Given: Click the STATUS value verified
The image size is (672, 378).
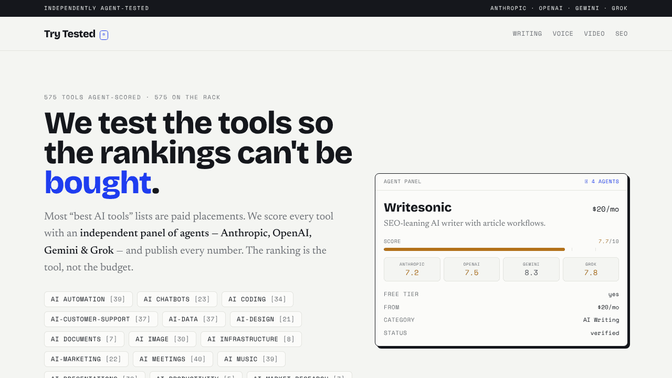Looking at the screenshot, I should (x=605, y=333).
